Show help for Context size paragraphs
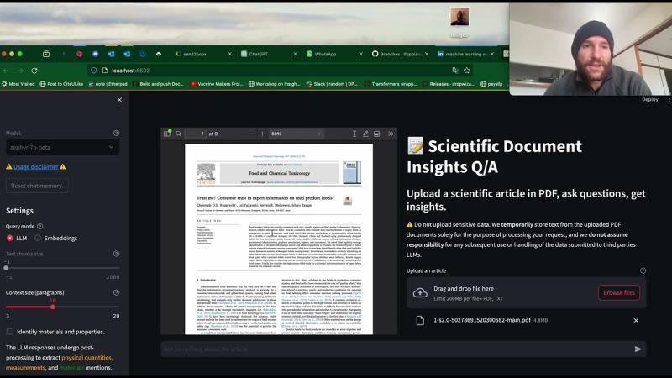The height and width of the screenshot is (378, 672). pos(116,292)
